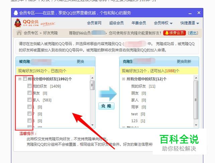Select 123 [1] in right list
This screenshot has height=163, width=215.
coord(138,121)
